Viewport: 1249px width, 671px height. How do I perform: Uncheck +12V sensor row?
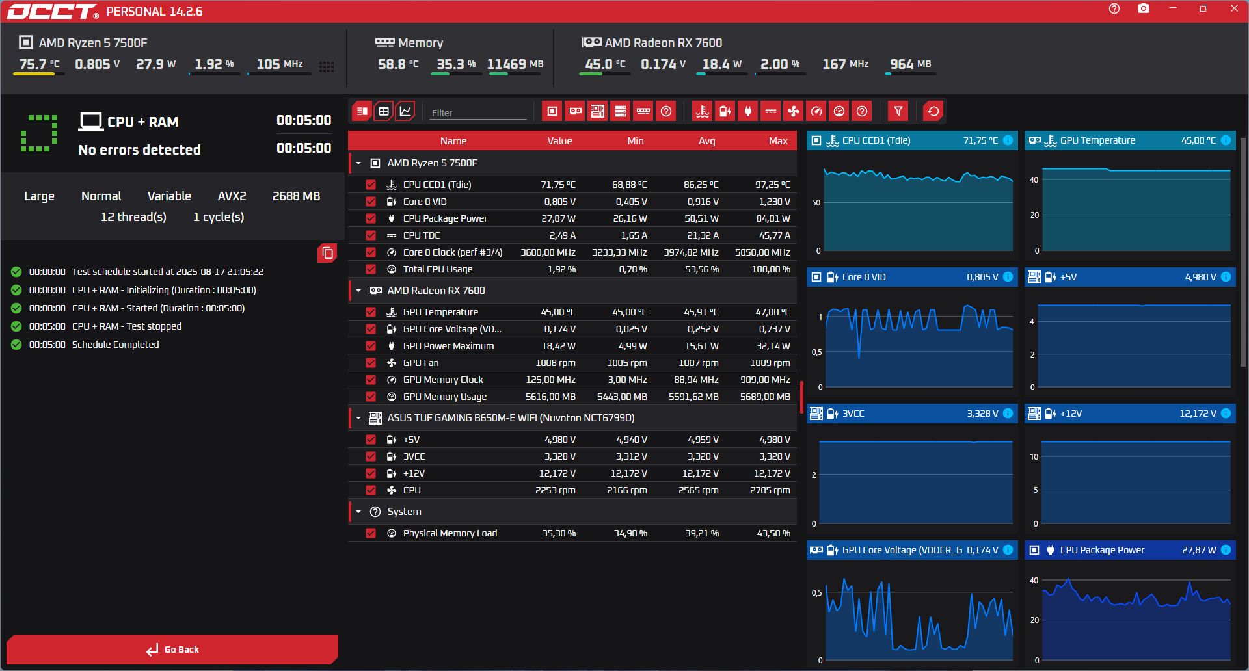tap(371, 473)
